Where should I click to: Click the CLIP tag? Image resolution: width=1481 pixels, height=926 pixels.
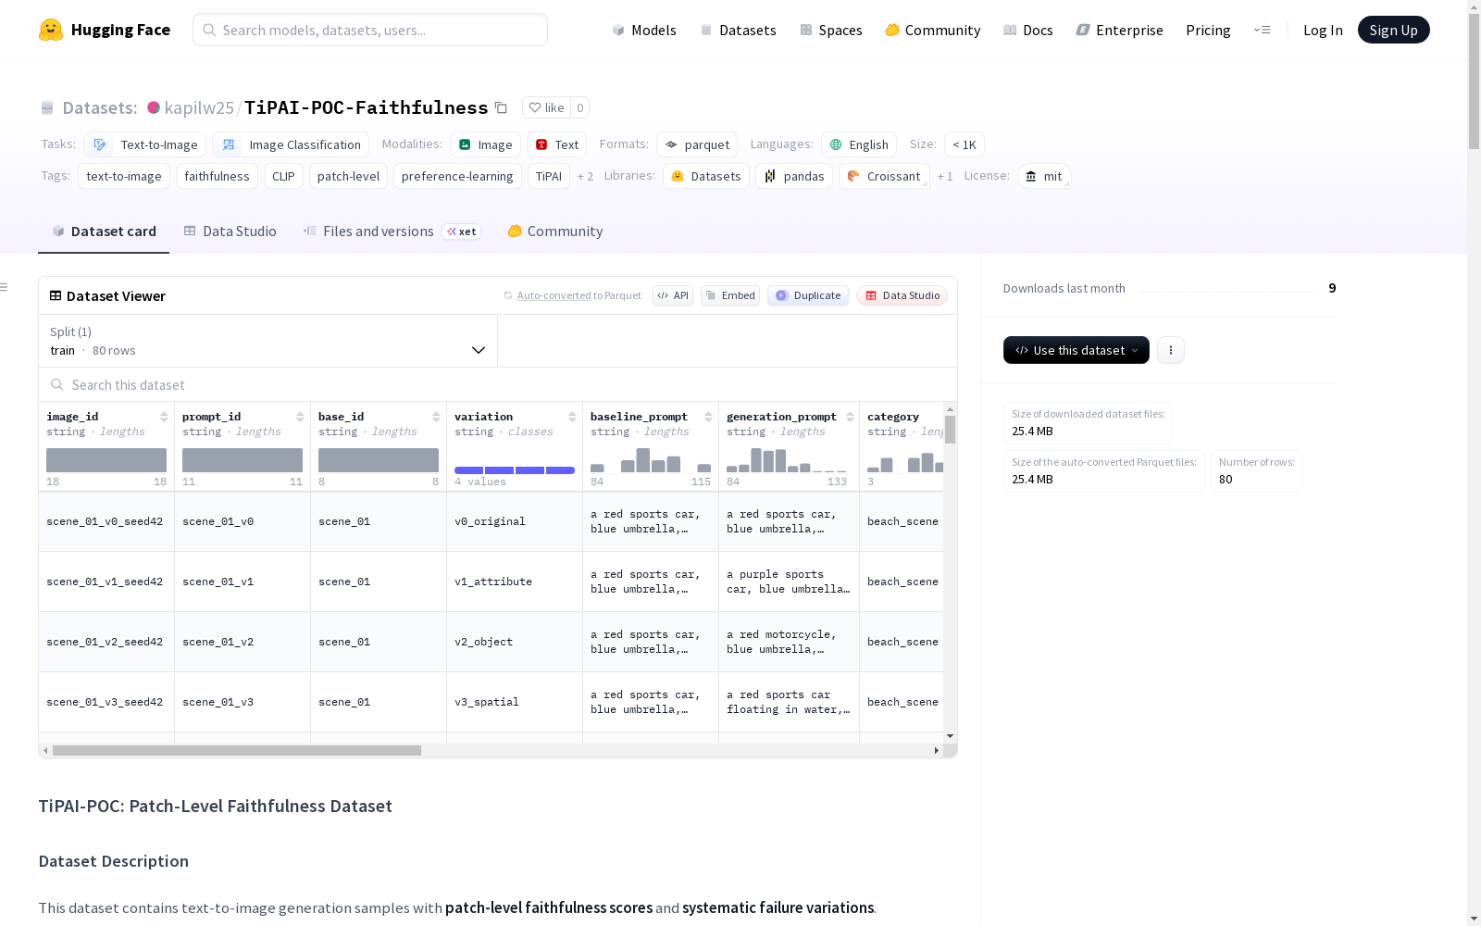click(283, 176)
